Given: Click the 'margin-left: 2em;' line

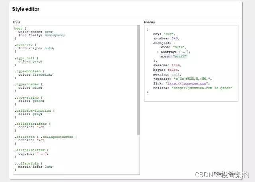Looking at the screenshot, I should point(35,167).
